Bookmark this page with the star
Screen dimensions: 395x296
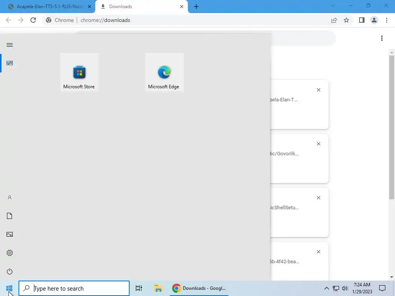pos(346,20)
